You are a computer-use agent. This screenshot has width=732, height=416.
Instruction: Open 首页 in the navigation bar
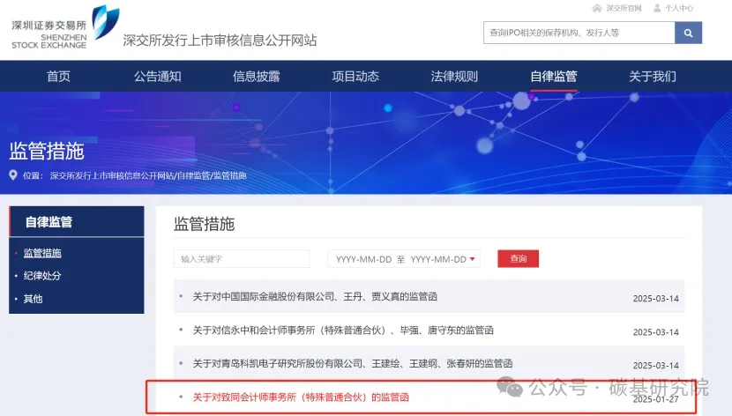tap(58, 76)
